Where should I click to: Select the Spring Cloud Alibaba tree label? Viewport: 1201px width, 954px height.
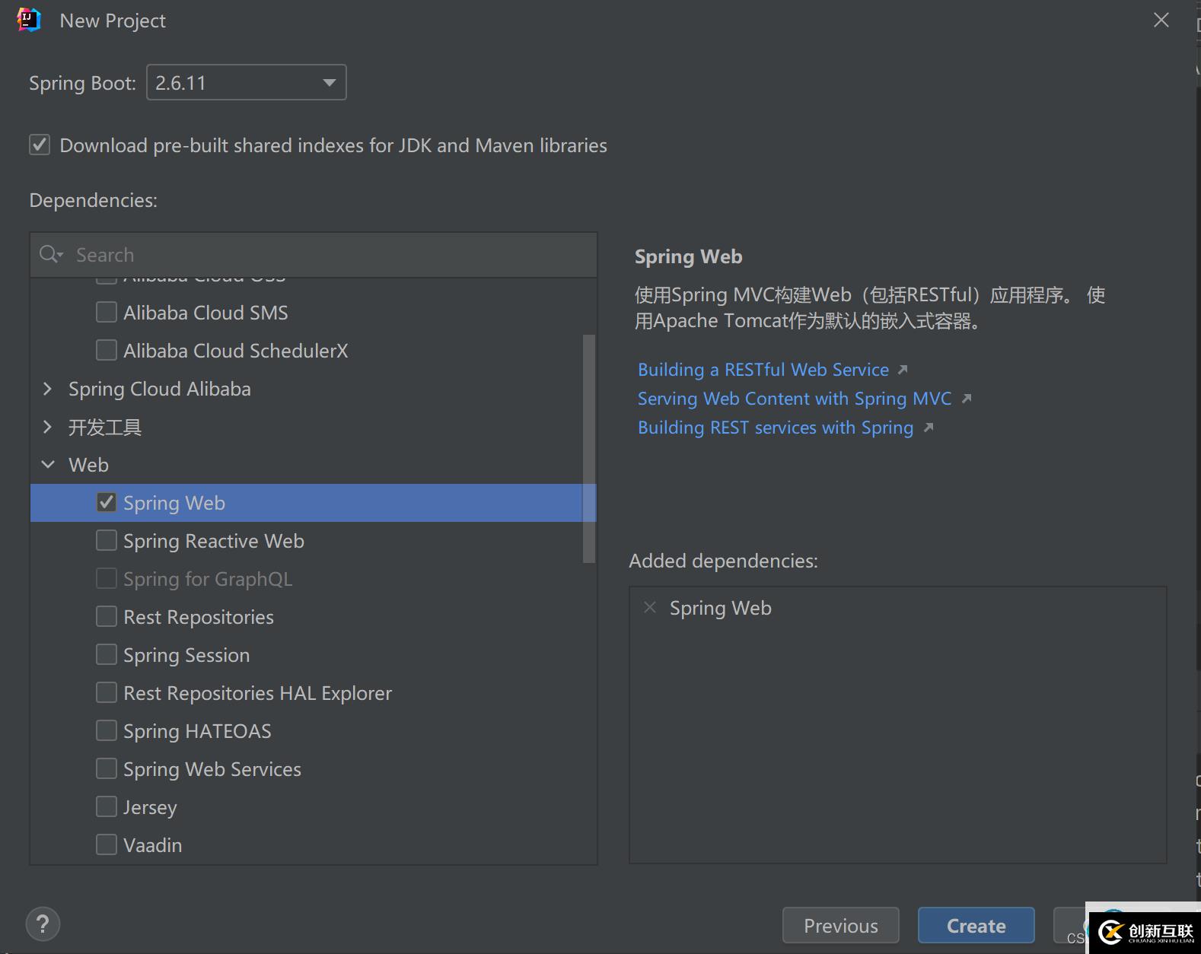click(160, 389)
